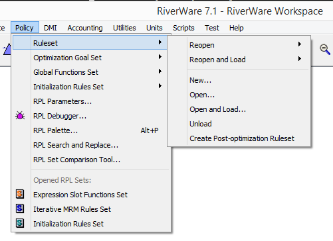Choose Reopen in Ruleset submenu

click(x=239, y=45)
